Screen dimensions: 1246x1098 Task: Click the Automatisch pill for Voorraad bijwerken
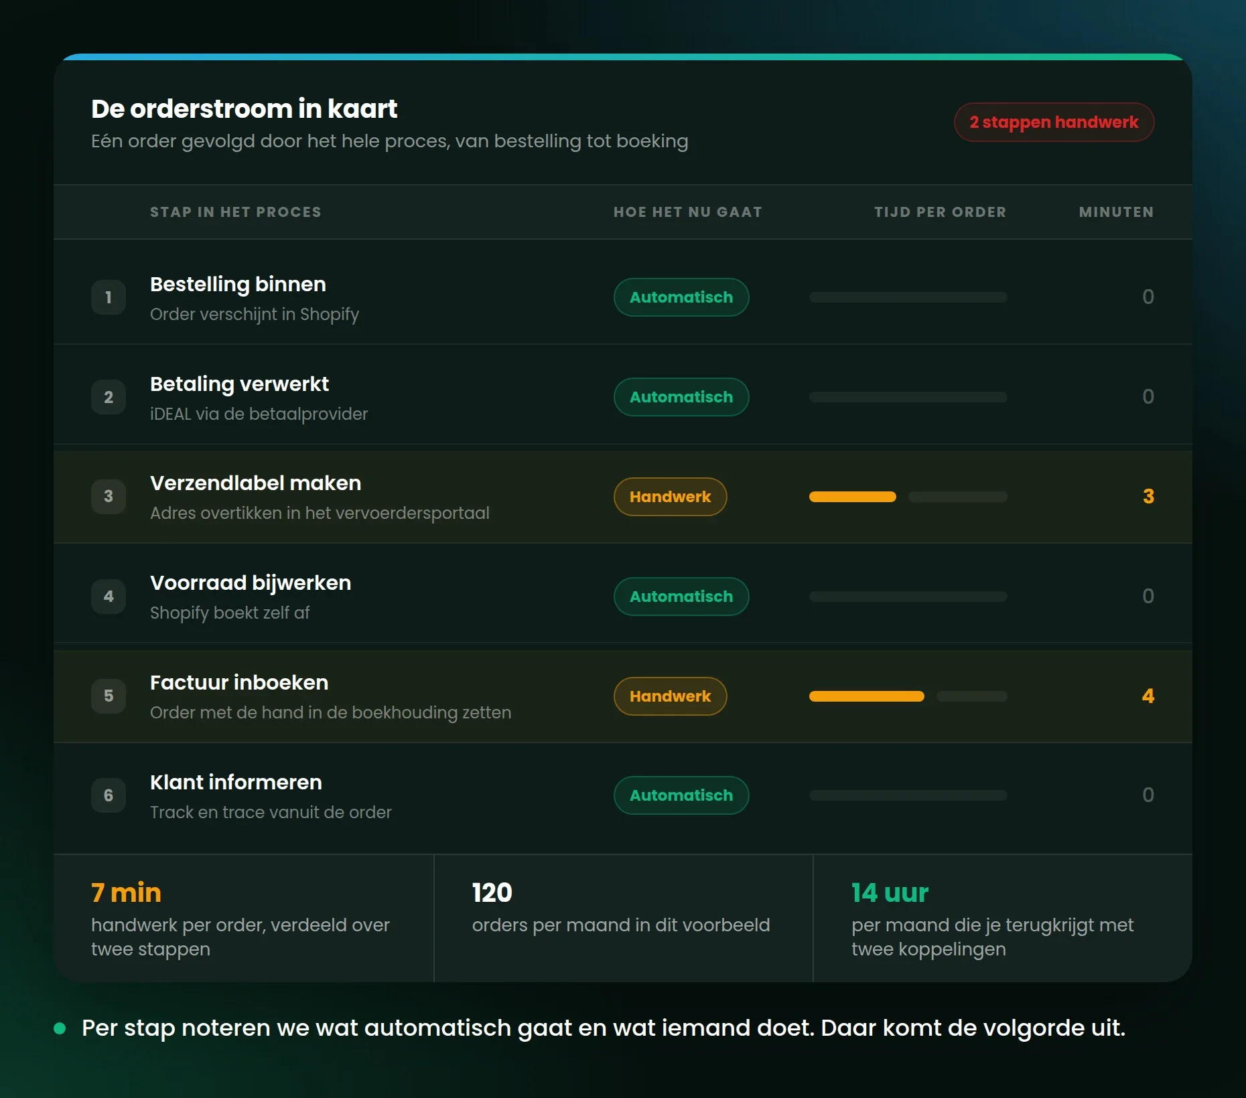coord(681,597)
